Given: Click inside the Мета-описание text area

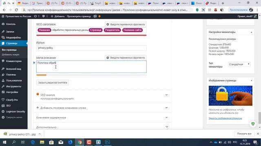Looking at the screenshot, I should tap(91, 67).
